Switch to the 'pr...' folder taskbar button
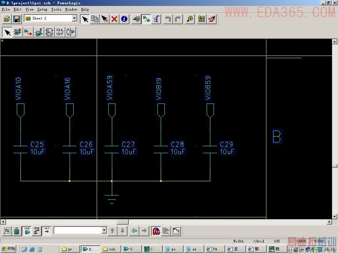 click(x=70, y=249)
